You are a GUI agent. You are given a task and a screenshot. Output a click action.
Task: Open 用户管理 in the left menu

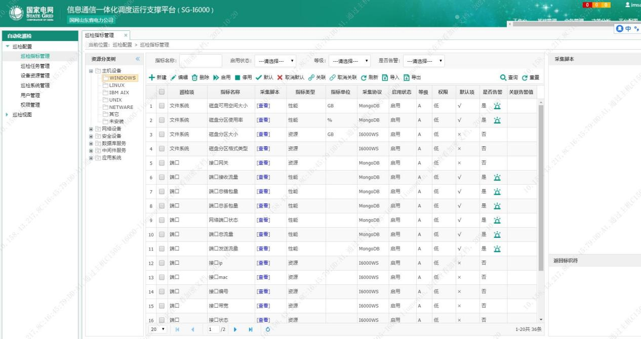point(30,95)
